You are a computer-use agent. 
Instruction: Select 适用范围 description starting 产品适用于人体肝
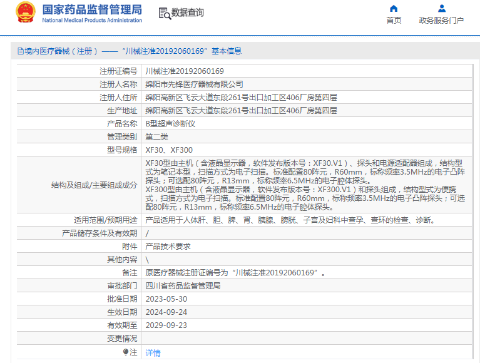point(290,220)
